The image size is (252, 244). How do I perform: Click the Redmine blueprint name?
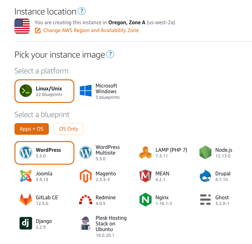tap(106, 197)
